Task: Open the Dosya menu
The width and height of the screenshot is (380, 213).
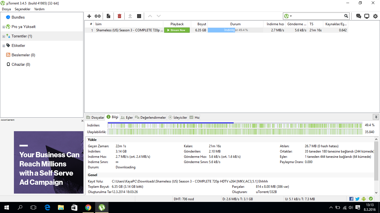Action: [6, 9]
